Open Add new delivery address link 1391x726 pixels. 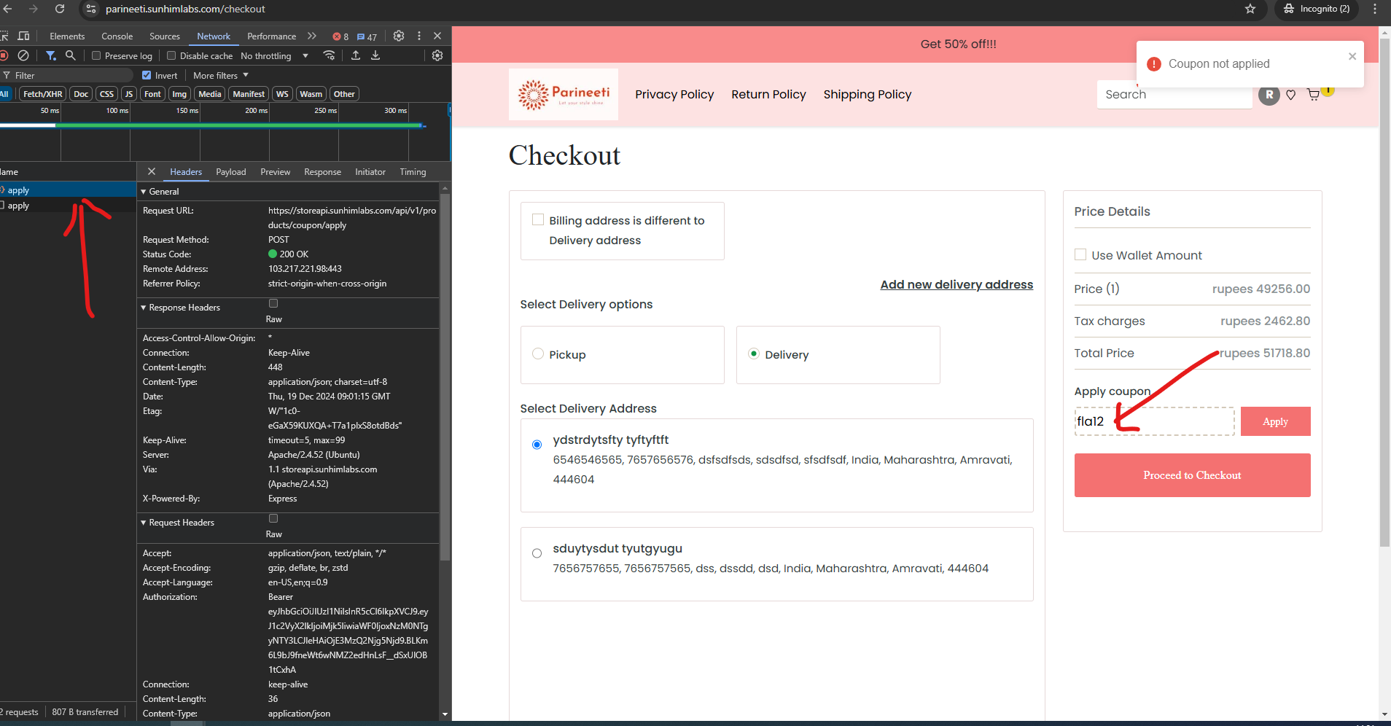pyautogui.click(x=956, y=284)
